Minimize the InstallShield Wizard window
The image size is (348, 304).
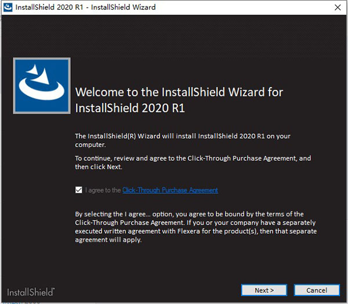(x=284, y=8)
